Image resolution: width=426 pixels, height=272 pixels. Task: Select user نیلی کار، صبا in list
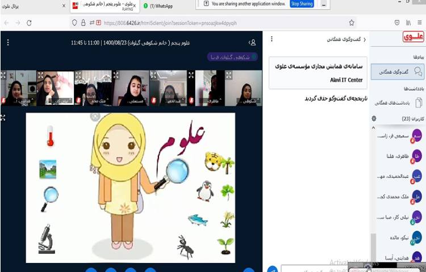click(x=399, y=217)
